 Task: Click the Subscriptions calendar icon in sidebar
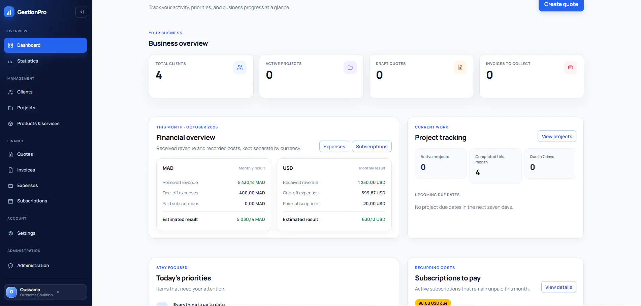coord(10,201)
